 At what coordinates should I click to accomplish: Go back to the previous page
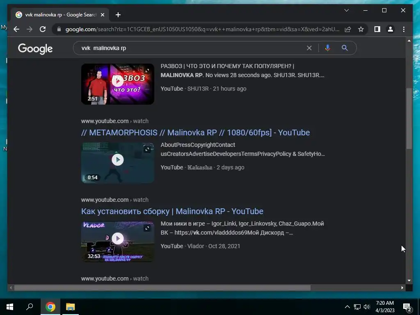tap(16, 29)
